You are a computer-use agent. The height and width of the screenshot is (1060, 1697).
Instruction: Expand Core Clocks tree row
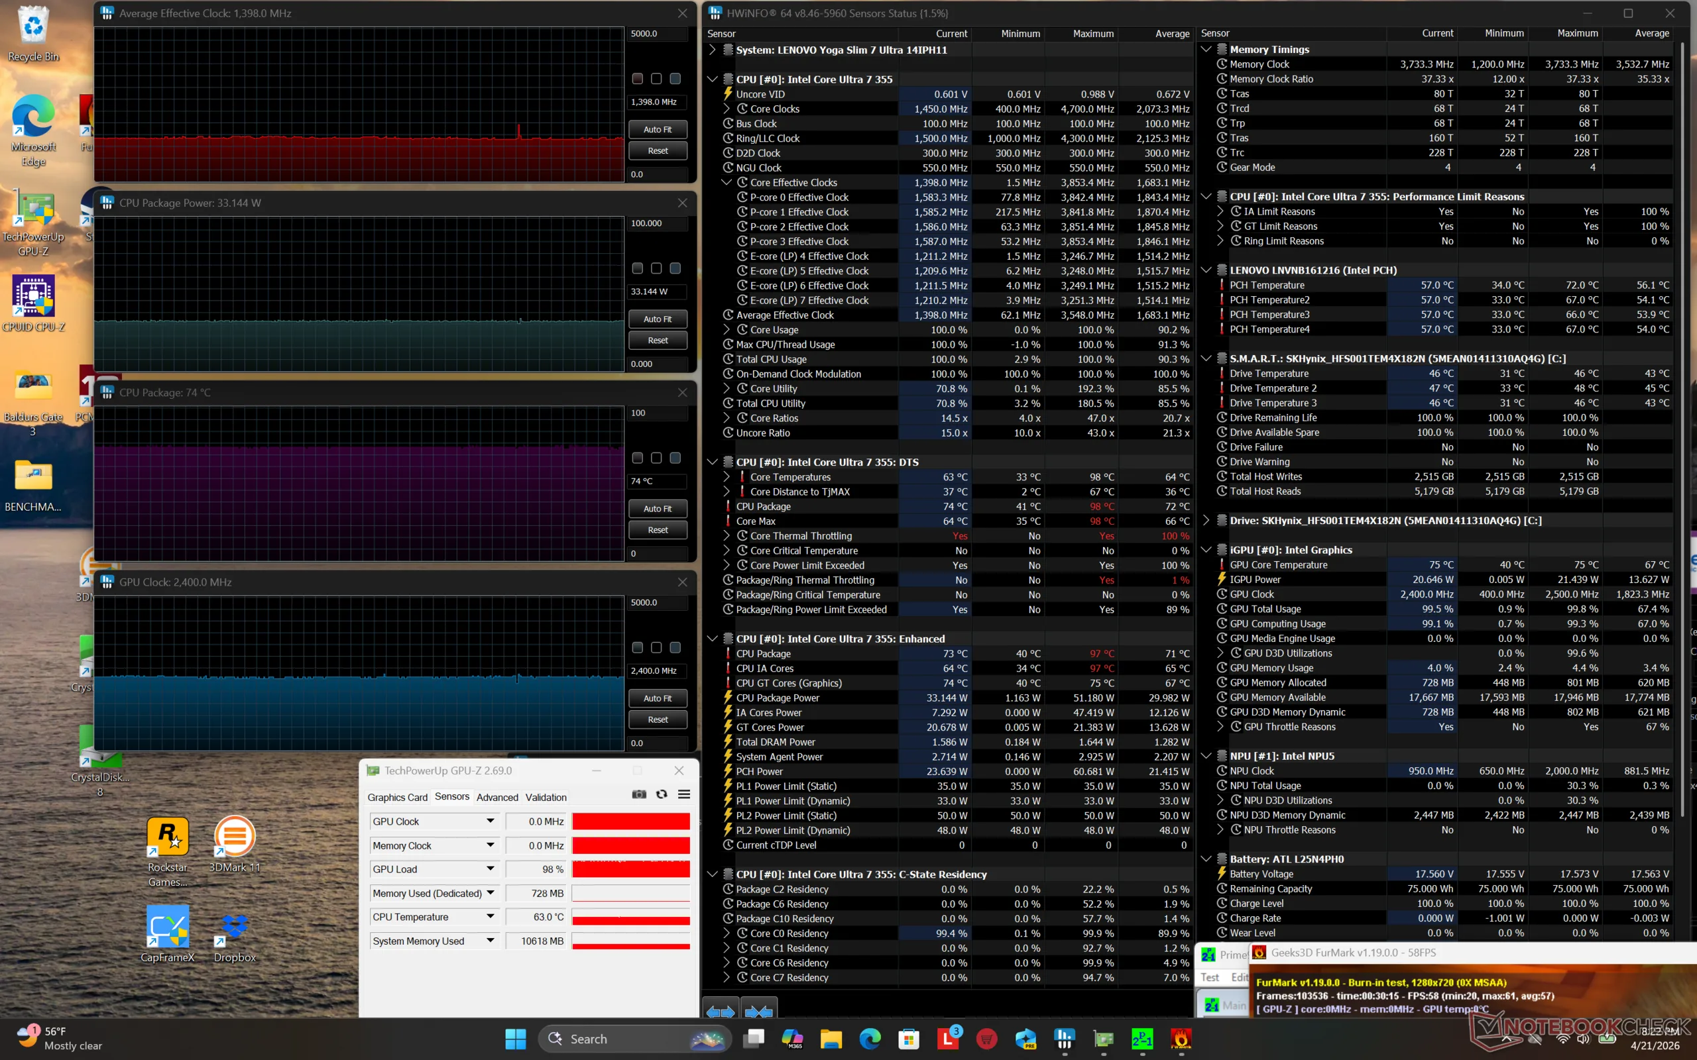(x=727, y=109)
